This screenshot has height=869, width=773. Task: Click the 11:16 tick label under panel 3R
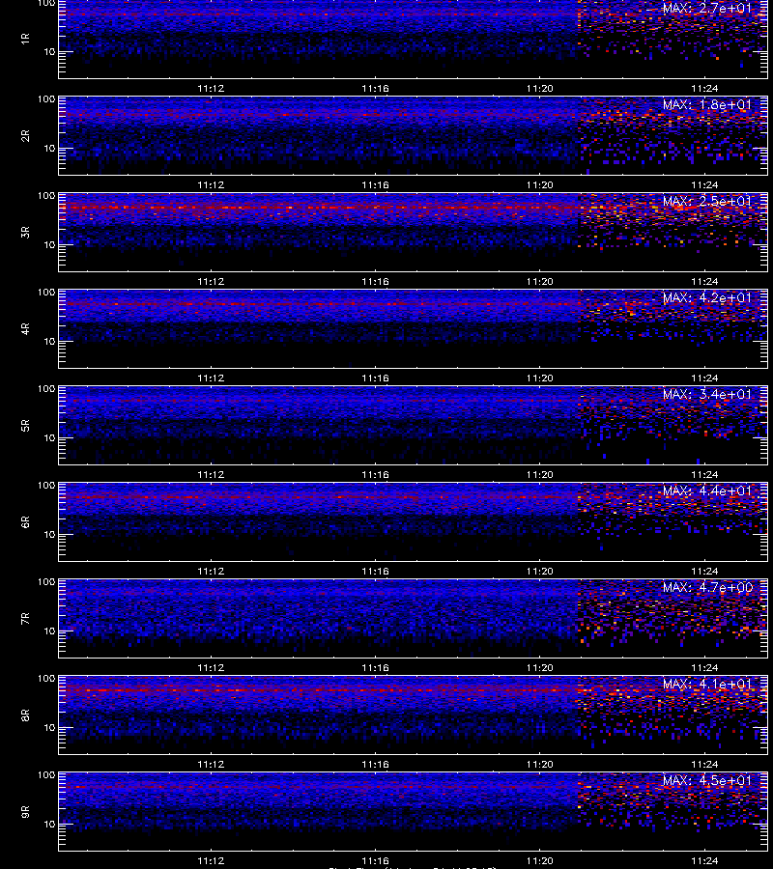376,282
